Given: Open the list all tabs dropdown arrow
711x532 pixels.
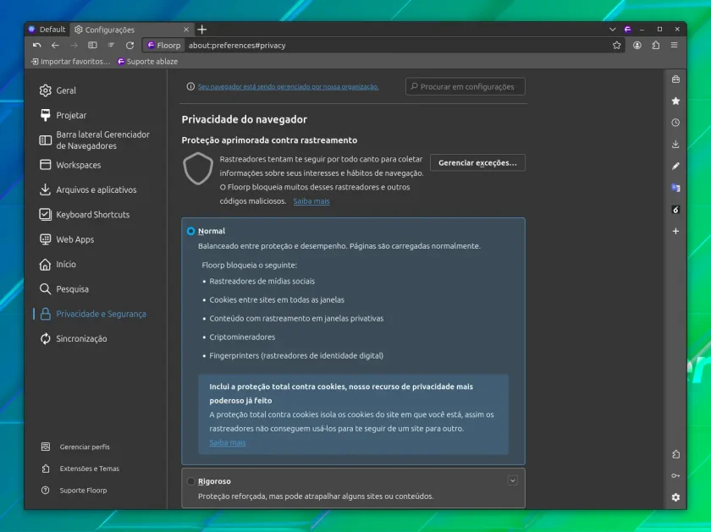Looking at the screenshot, I should point(613,30).
